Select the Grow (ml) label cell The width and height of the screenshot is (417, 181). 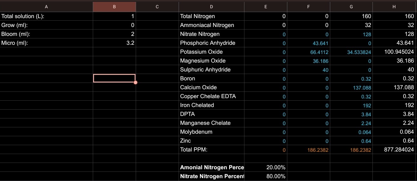46,25
